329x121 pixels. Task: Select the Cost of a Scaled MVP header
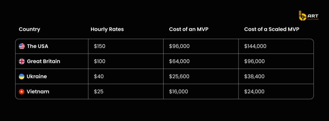pos(271,29)
